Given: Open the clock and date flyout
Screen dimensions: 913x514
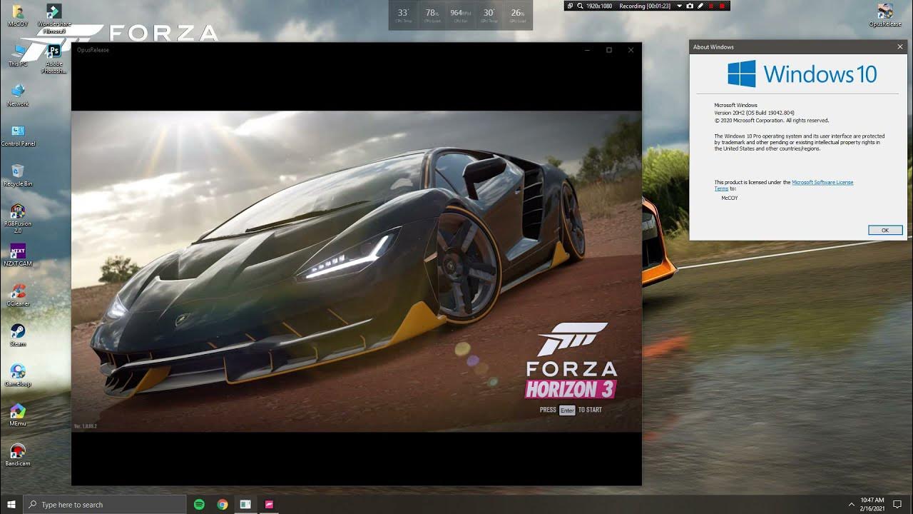Looking at the screenshot, I should (872, 504).
